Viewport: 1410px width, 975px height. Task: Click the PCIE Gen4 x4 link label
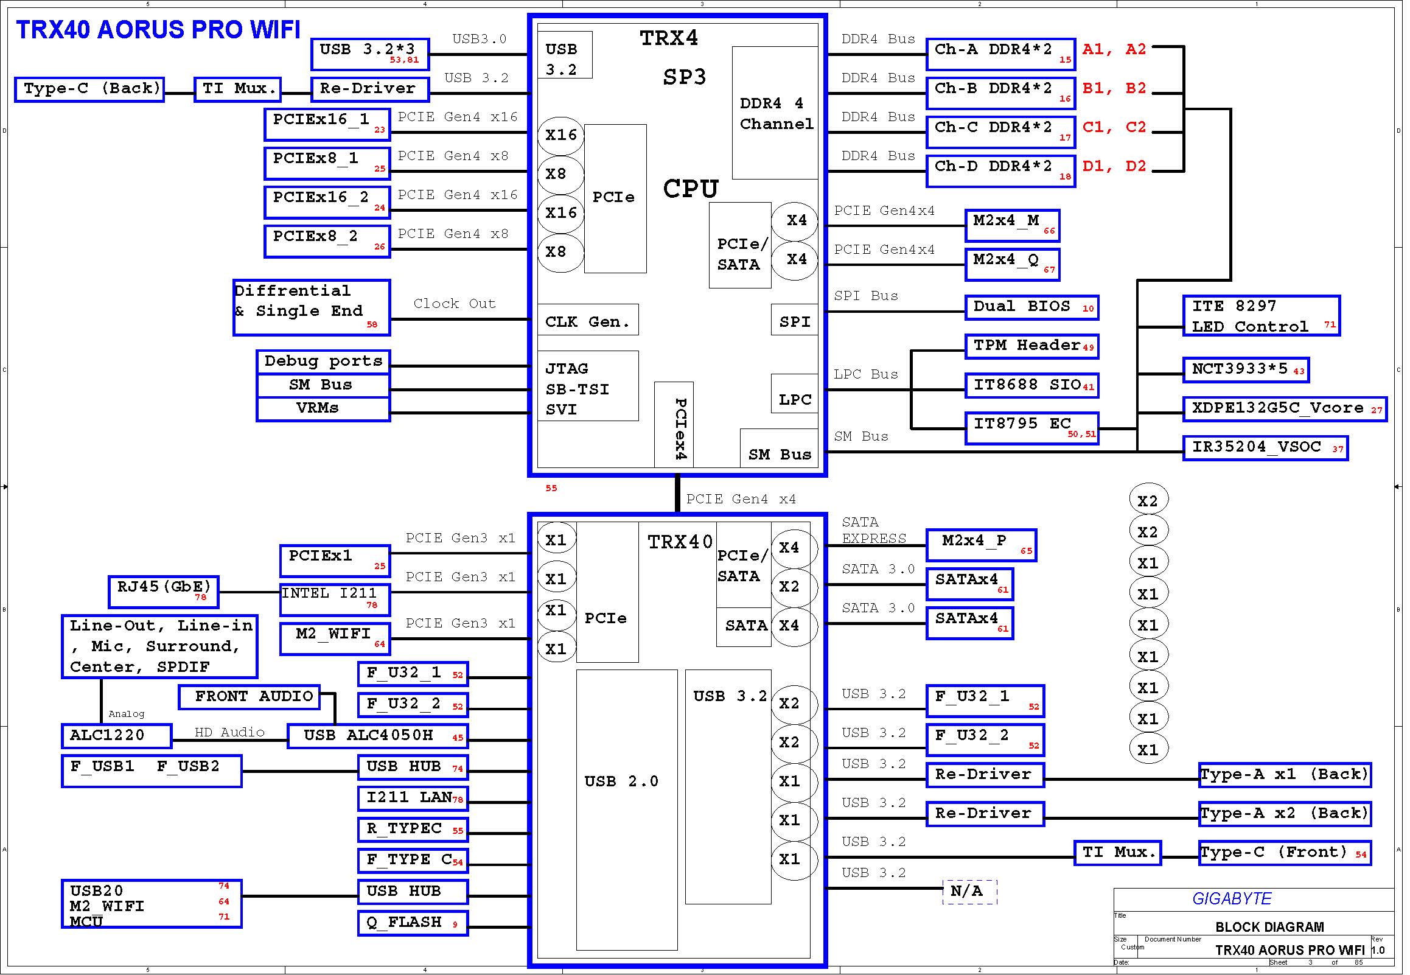coord(741,499)
